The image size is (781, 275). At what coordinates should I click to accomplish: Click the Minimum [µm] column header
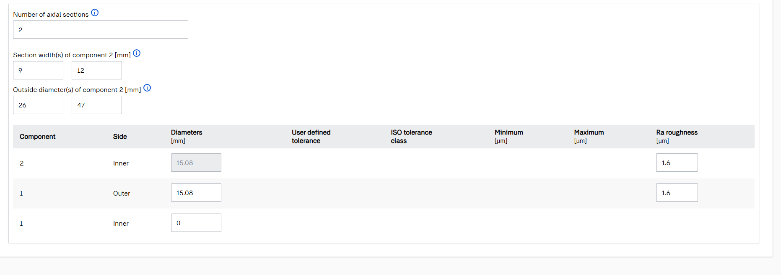click(x=509, y=136)
